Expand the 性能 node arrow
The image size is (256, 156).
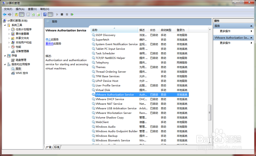tap(9, 47)
